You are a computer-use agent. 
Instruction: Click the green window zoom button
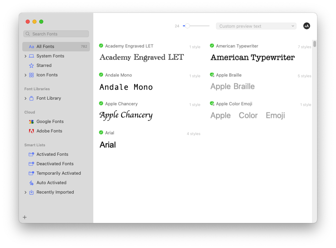pyautogui.click(x=41, y=22)
